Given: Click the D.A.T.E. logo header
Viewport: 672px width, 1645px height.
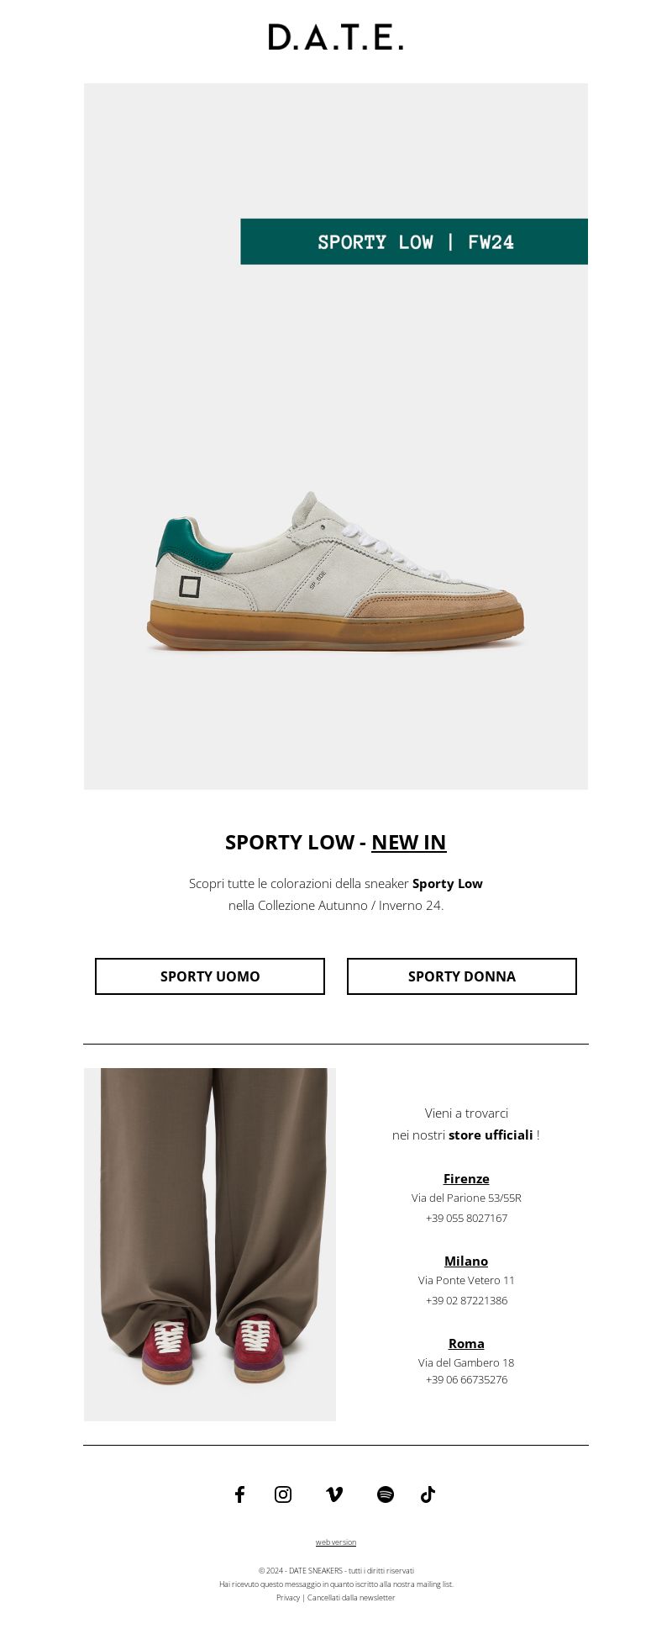Looking at the screenshot, I should [x=336, y=37].
